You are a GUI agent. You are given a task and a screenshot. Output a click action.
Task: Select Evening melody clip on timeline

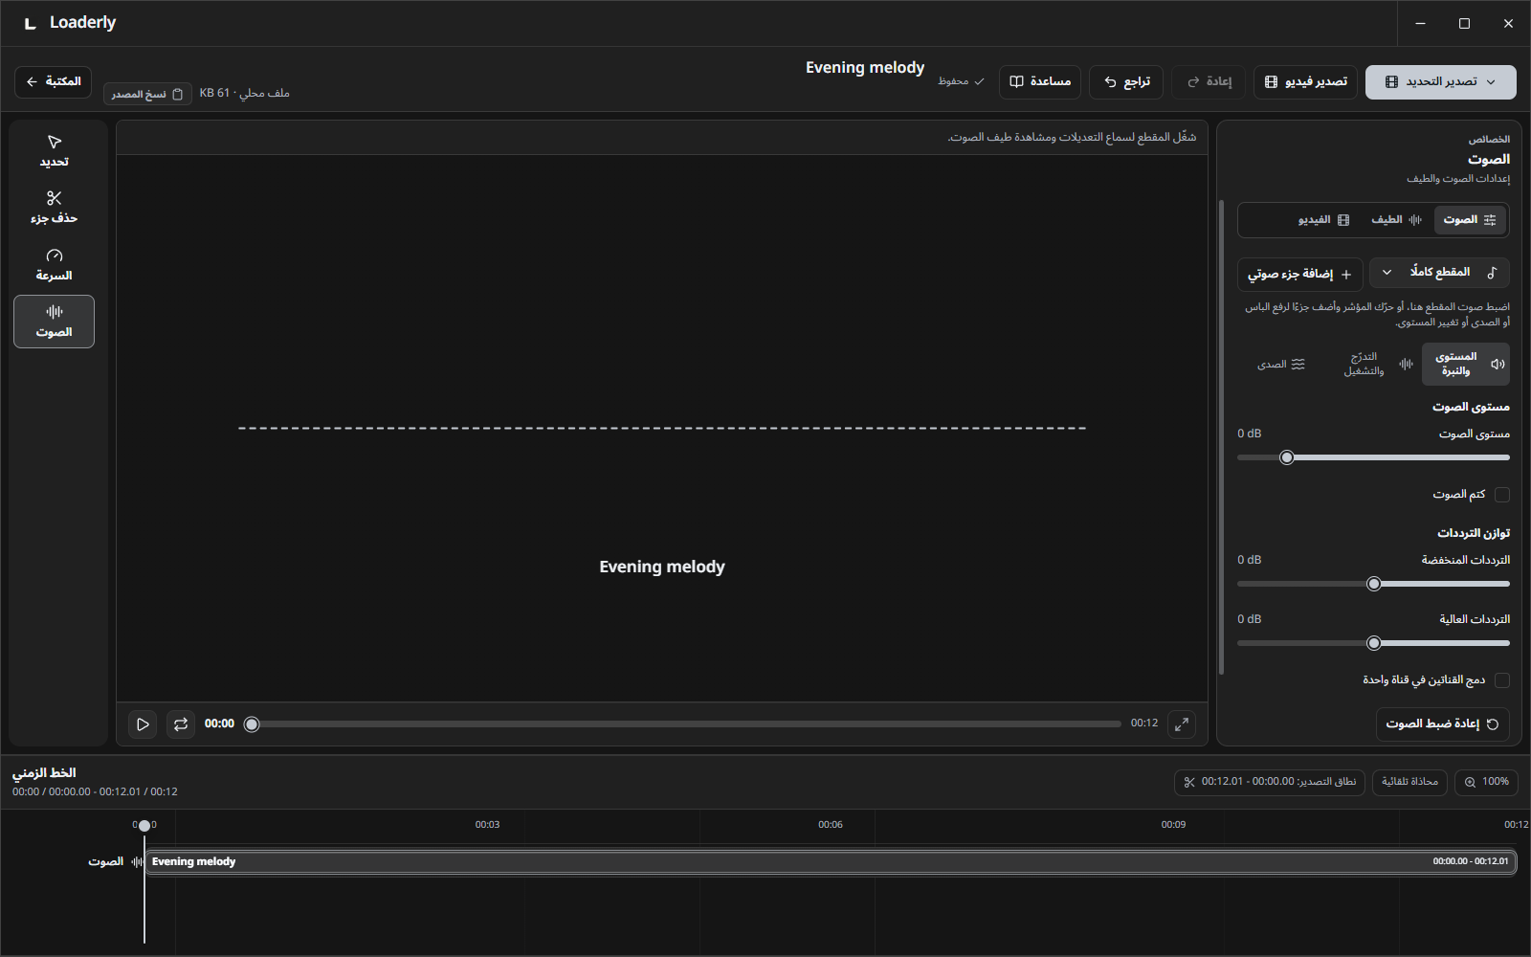pos(831,862)
